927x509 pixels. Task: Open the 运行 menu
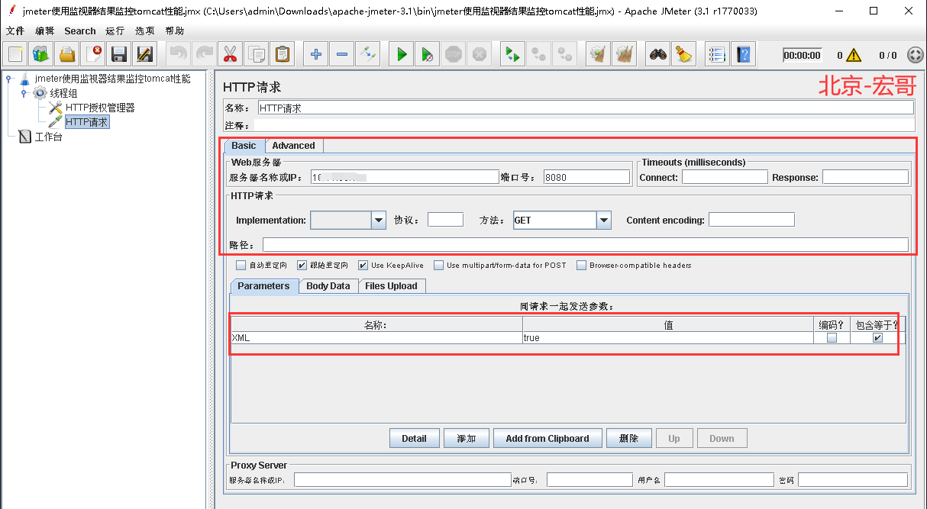(115, 31)
